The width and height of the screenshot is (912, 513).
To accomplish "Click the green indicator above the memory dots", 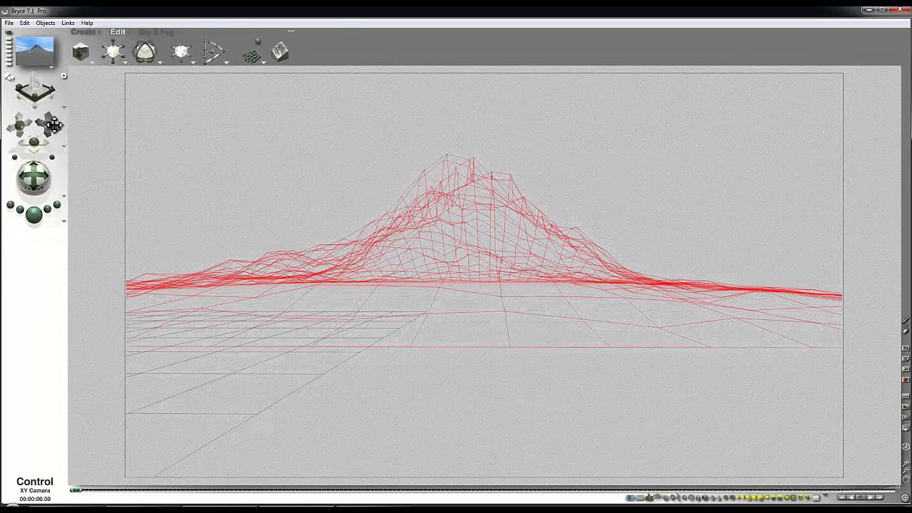I will (9, 32).
